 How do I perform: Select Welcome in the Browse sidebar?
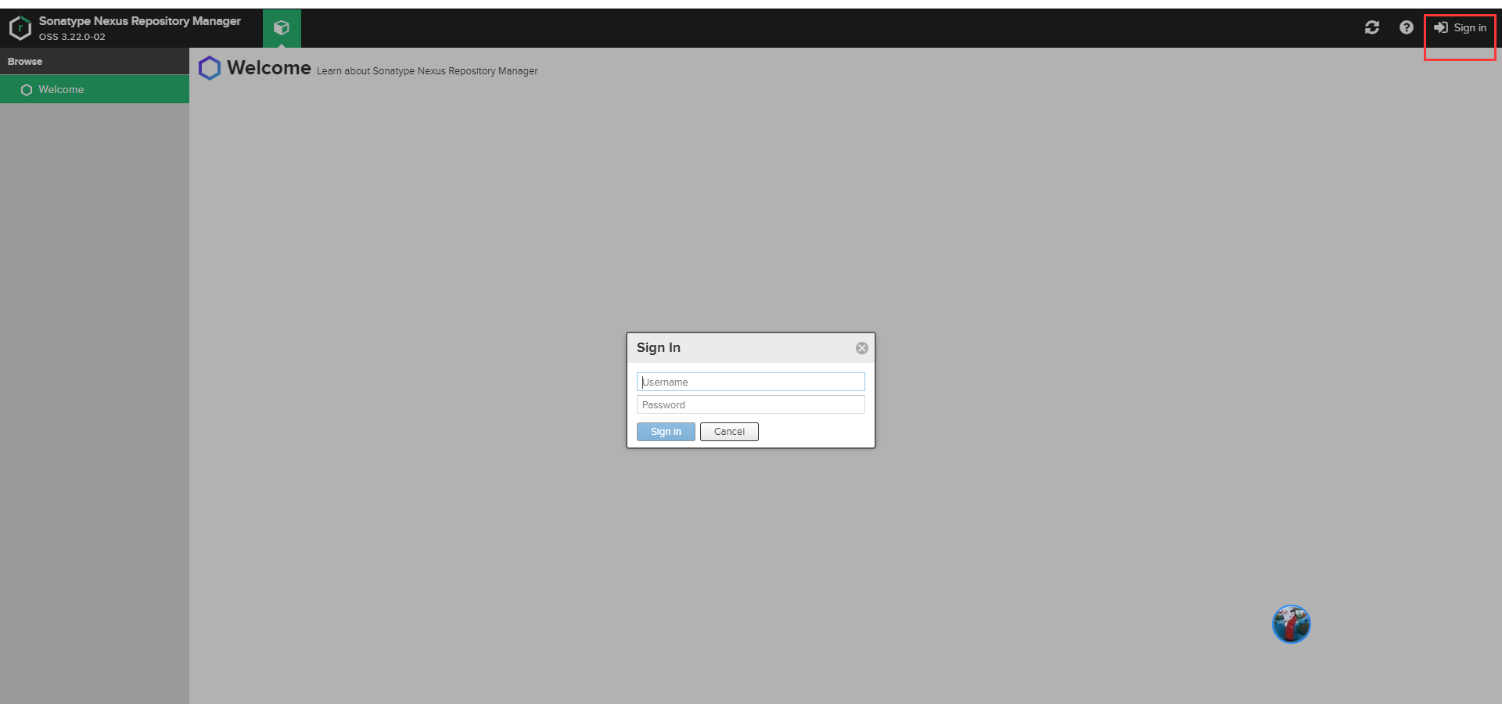(x=95, y=89)
